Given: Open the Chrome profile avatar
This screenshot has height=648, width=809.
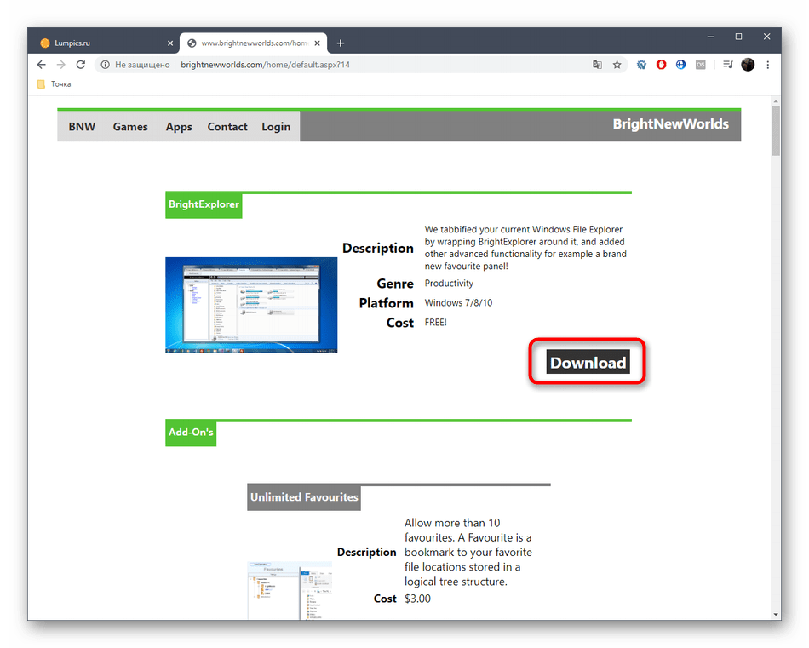Looking at the screenshot, I should 748,65.
